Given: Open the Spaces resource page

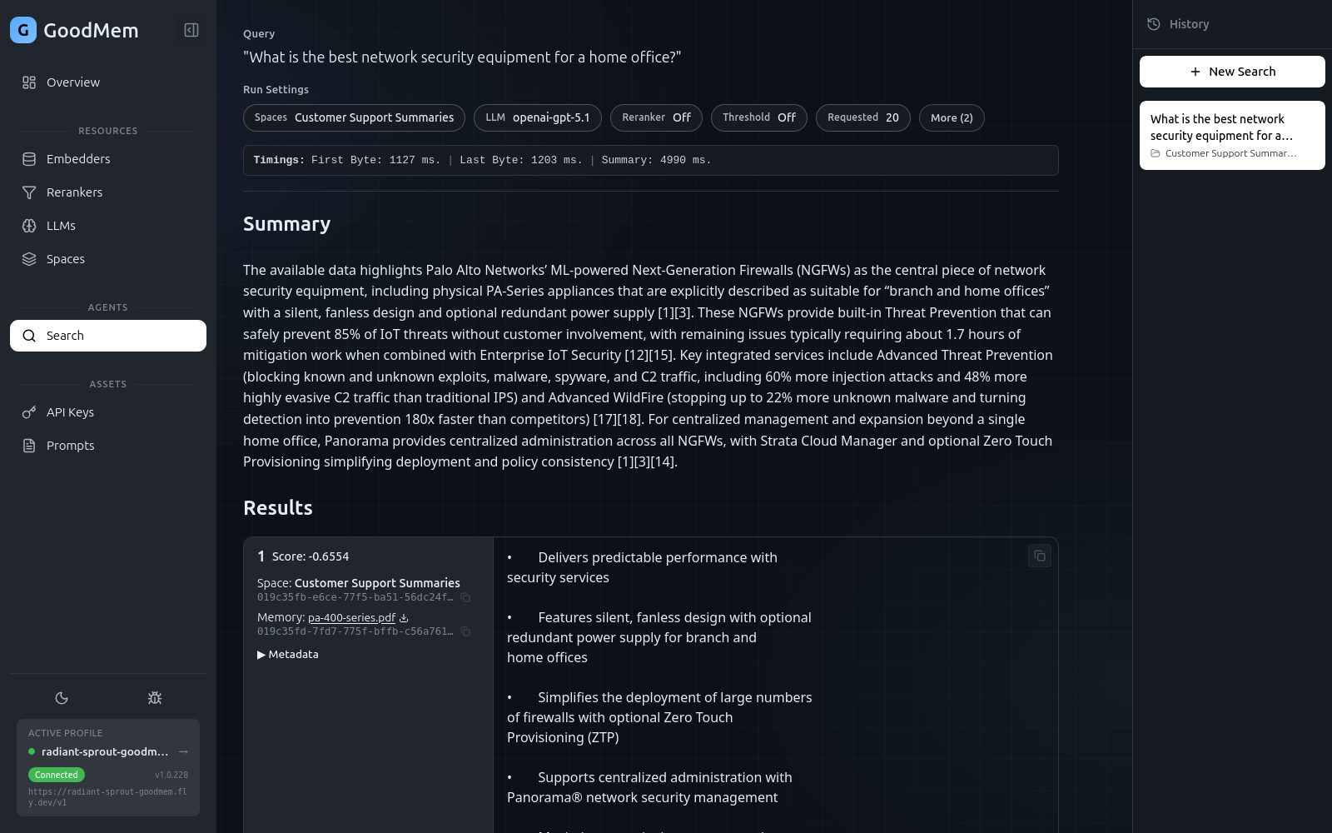Looking at the screenshot, I should coord(65,258).
